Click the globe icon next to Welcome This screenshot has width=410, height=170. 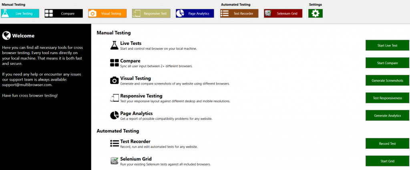pyautogui.click(x=6, y=36)
